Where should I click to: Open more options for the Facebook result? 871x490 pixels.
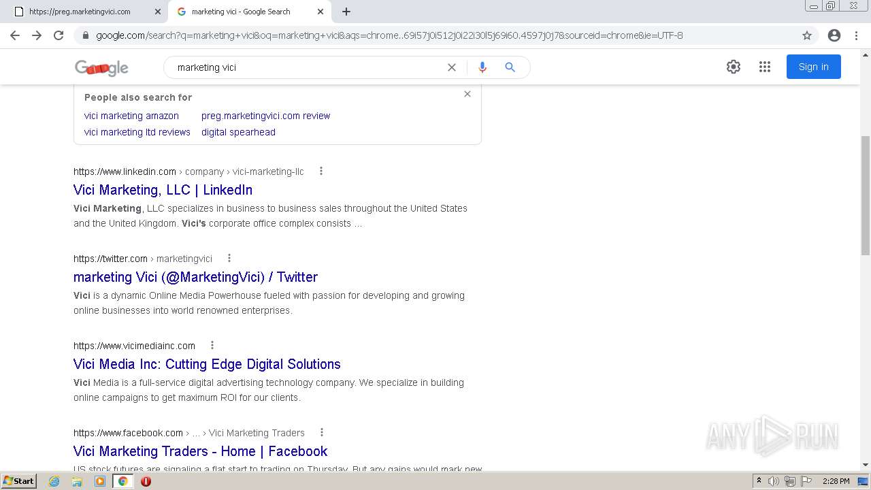point(322,433)
